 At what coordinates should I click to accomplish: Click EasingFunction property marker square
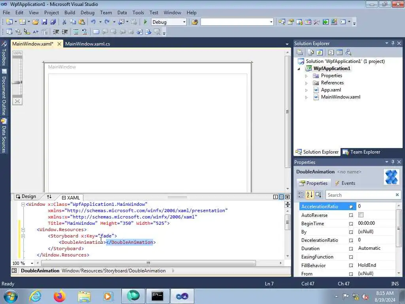(x=351, y=257)
